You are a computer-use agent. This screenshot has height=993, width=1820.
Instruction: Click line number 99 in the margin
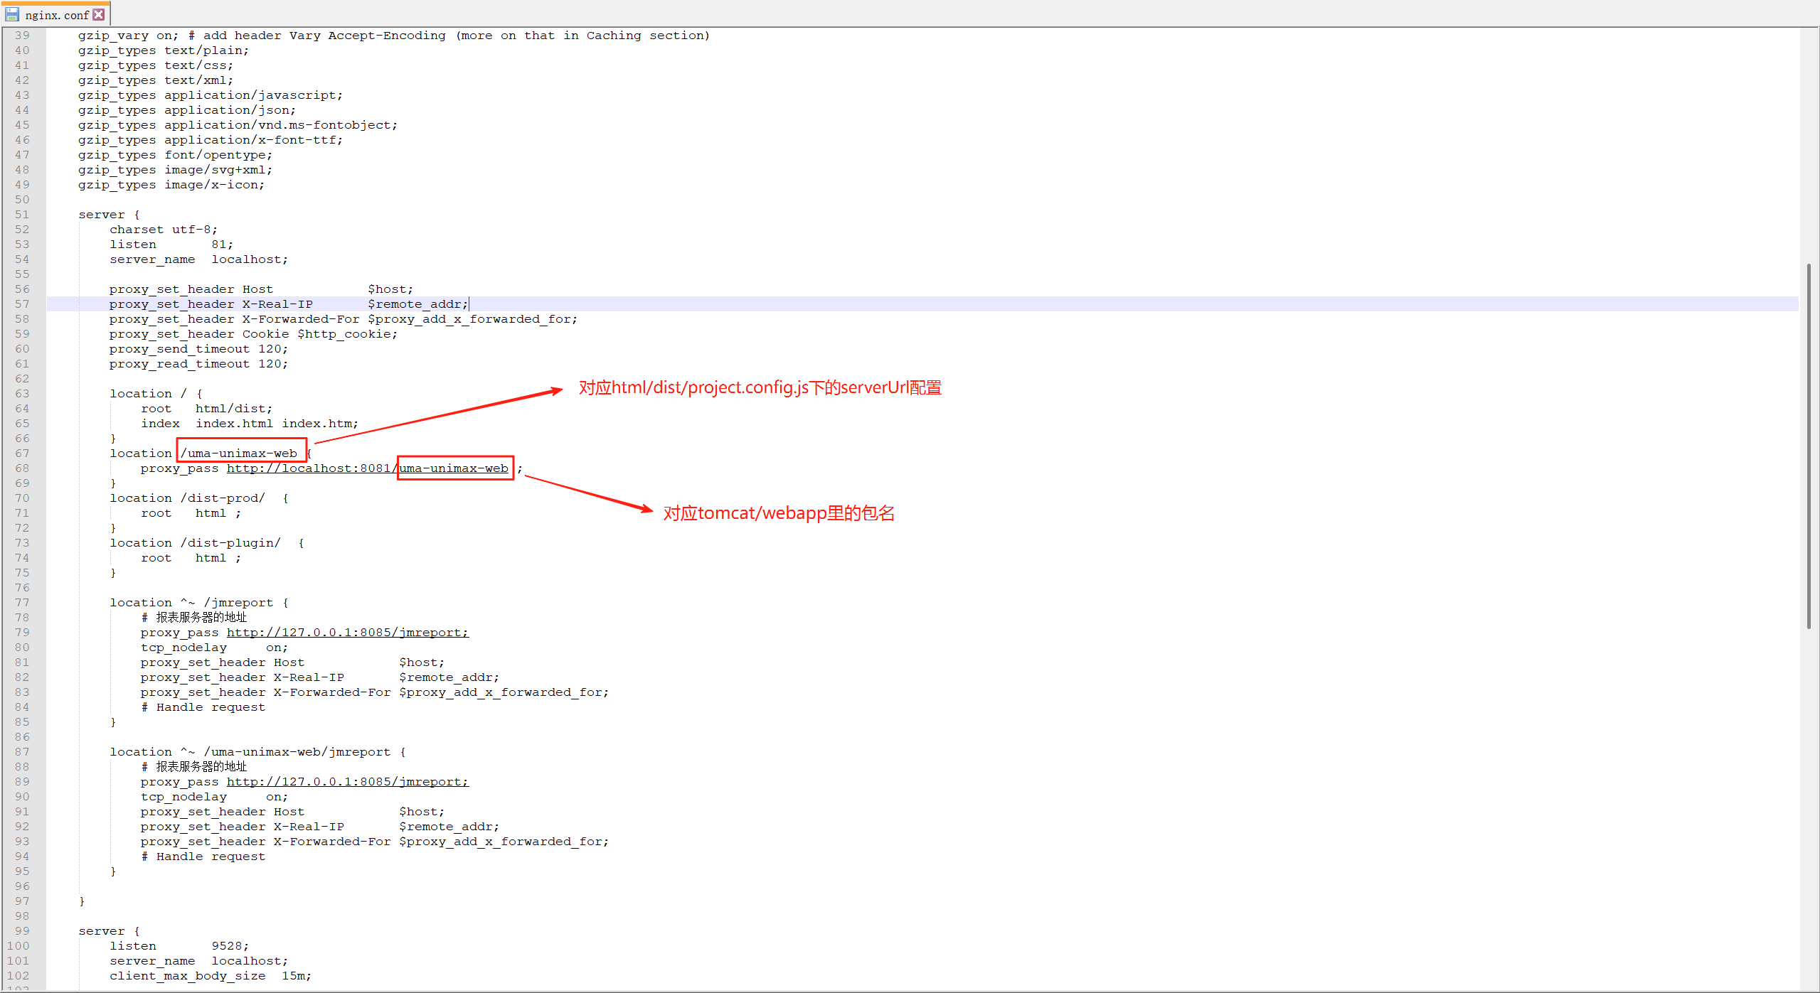click(x=22, y=931)
